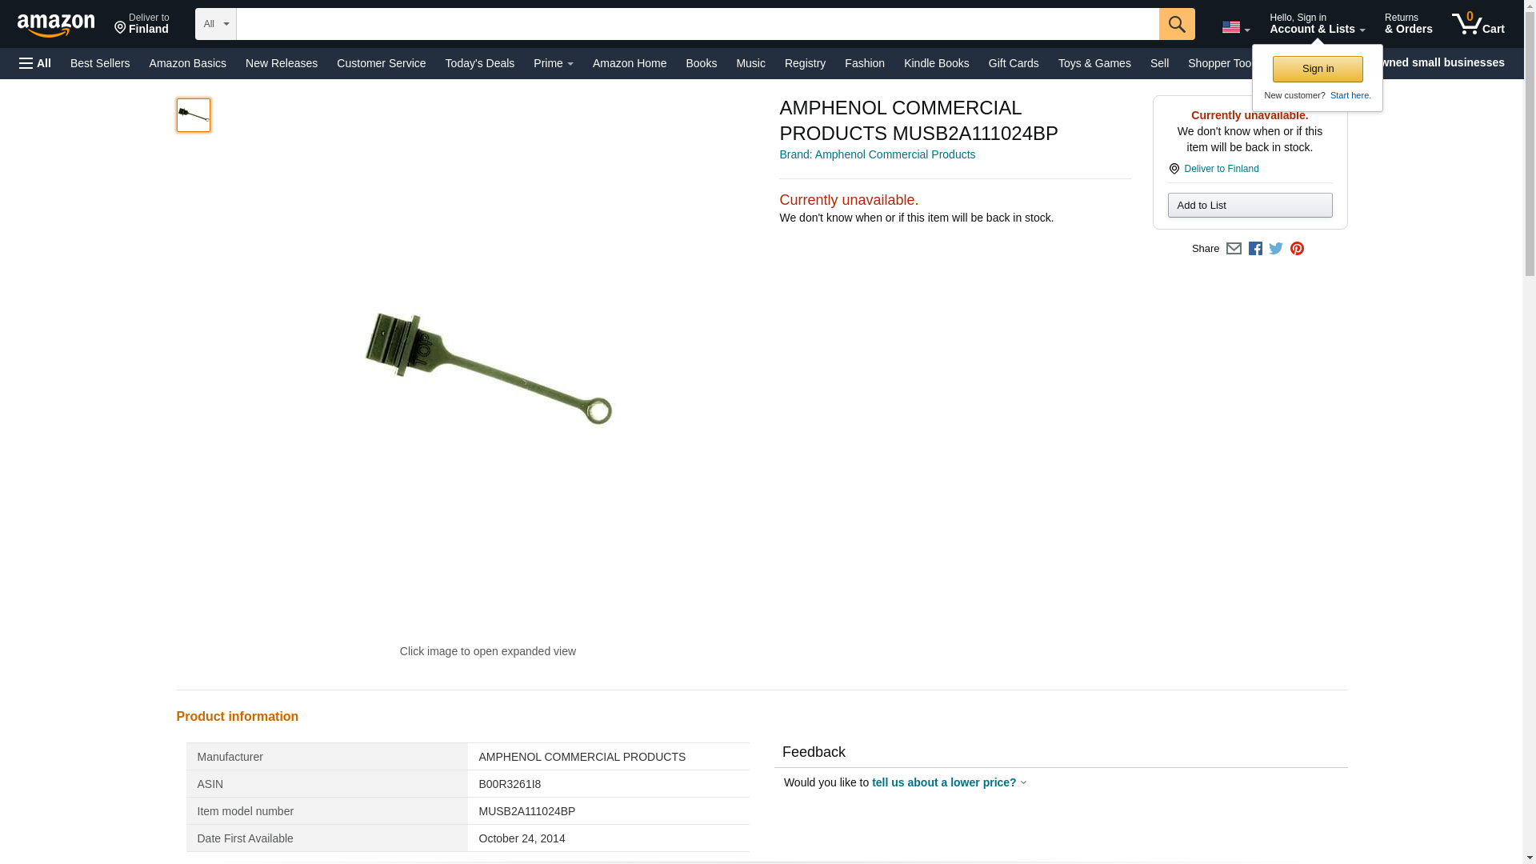Expand the language flag selector

[x=1235, y=27]
